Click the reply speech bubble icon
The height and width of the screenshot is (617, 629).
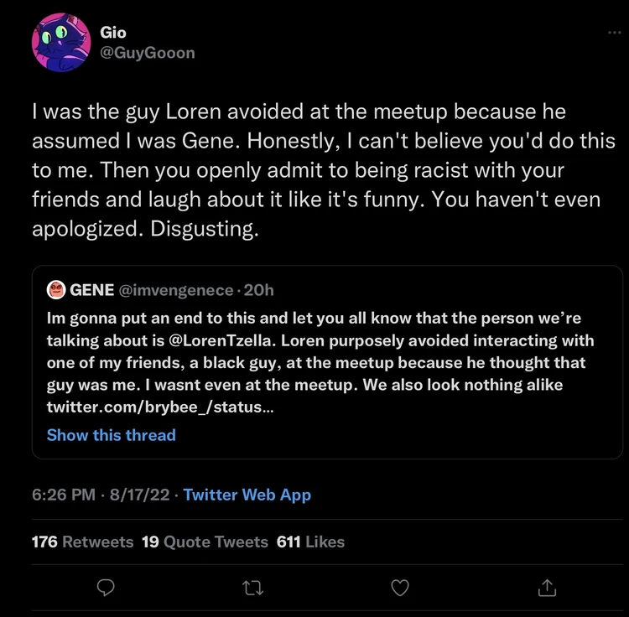[x=106, y=586]
